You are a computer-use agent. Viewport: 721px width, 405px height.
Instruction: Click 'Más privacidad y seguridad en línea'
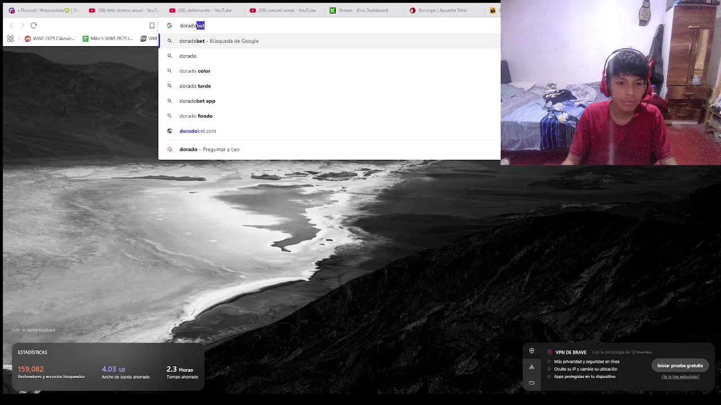tap(586, 362)
